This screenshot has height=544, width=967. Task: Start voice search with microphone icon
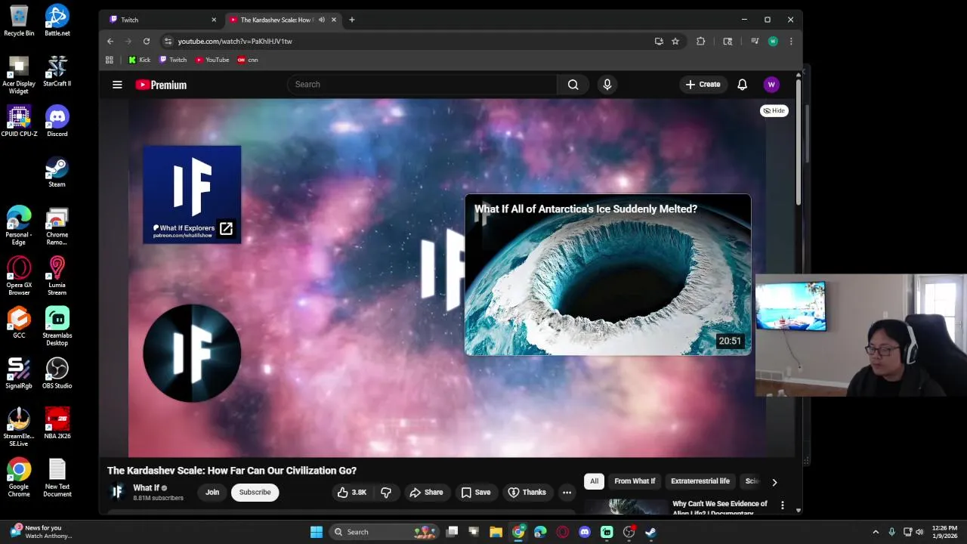click(x=607, y=85)
